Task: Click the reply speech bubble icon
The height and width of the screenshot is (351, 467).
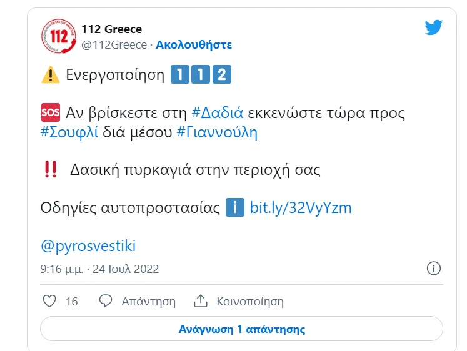Action: pyautogui.click(x=106, y=301)
